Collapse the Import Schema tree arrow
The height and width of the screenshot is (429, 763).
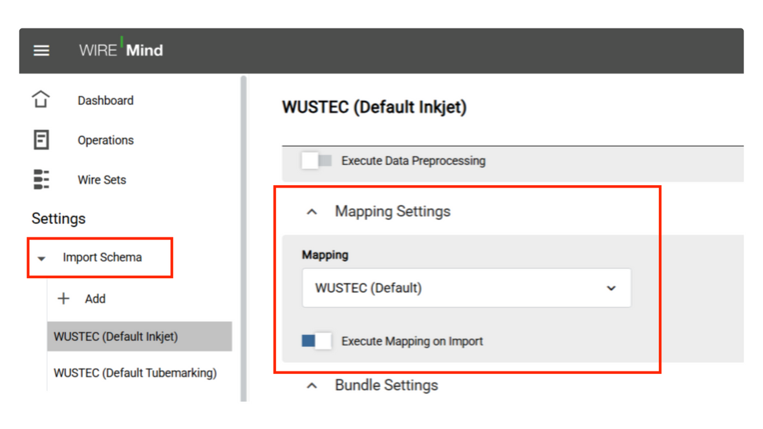(x=41, y=259)
